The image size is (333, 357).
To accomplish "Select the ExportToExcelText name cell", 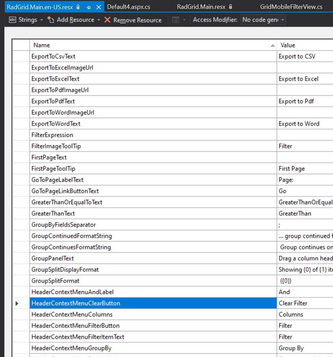I will pyautogui.click(x=153, y=79).
